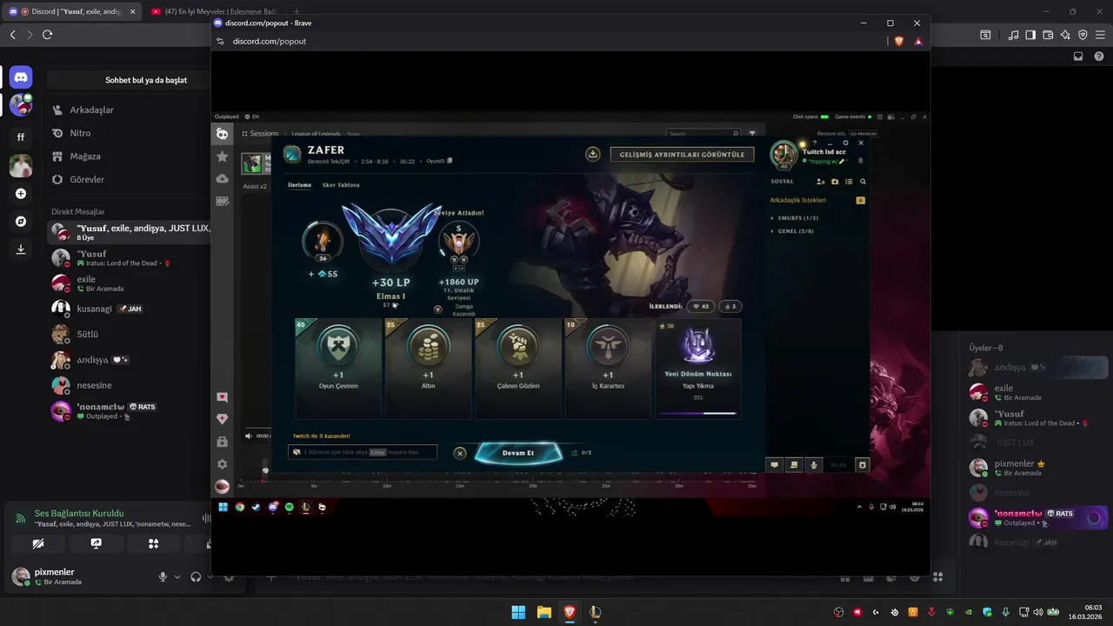
Task: Open direct message with kusanagi
Action: point(128,309)
